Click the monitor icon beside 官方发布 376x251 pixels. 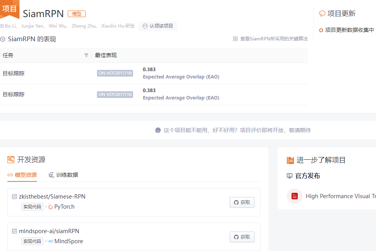pyautogui.click(x=290, y=176)
